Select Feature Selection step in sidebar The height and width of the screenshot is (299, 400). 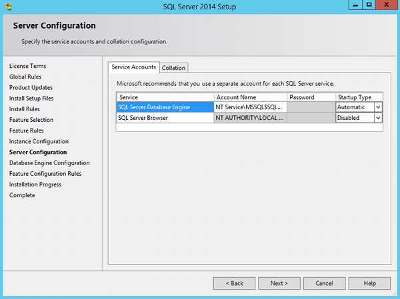(31, 120)
